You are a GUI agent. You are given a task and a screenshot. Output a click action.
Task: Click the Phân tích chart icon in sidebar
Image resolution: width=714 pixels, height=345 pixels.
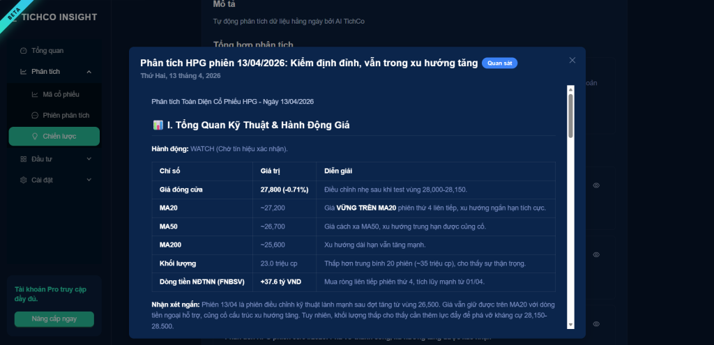click(24, 72)
